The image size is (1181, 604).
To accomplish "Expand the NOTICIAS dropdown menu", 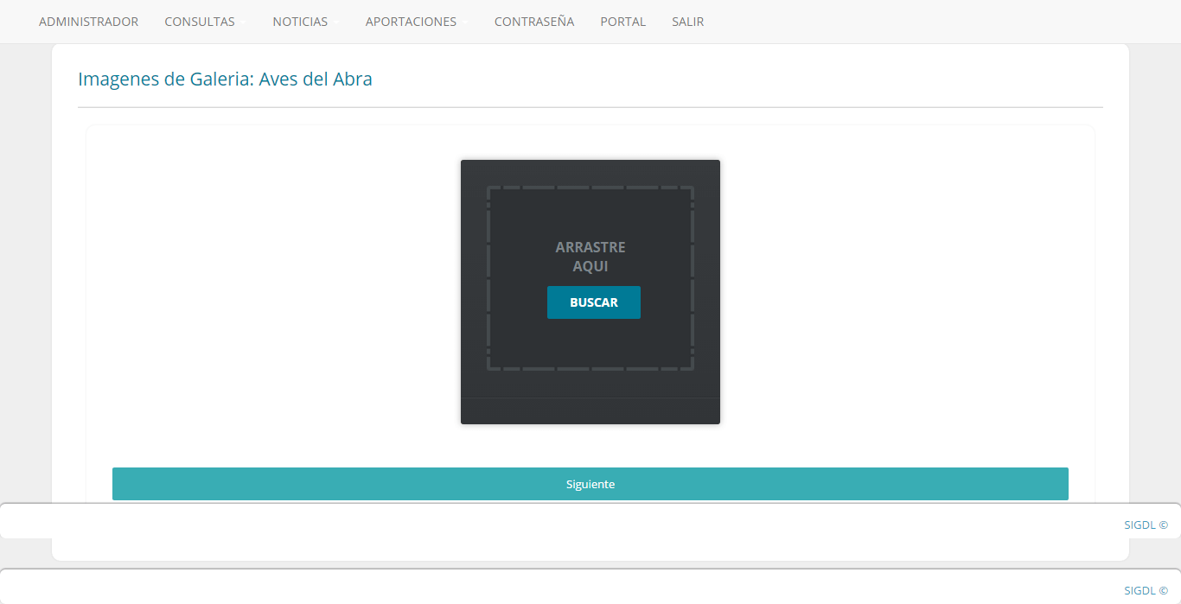I will coord(300,22).
